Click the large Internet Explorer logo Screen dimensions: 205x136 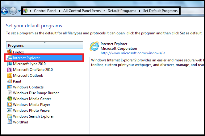pyautogui.click(x=94, y=46)
